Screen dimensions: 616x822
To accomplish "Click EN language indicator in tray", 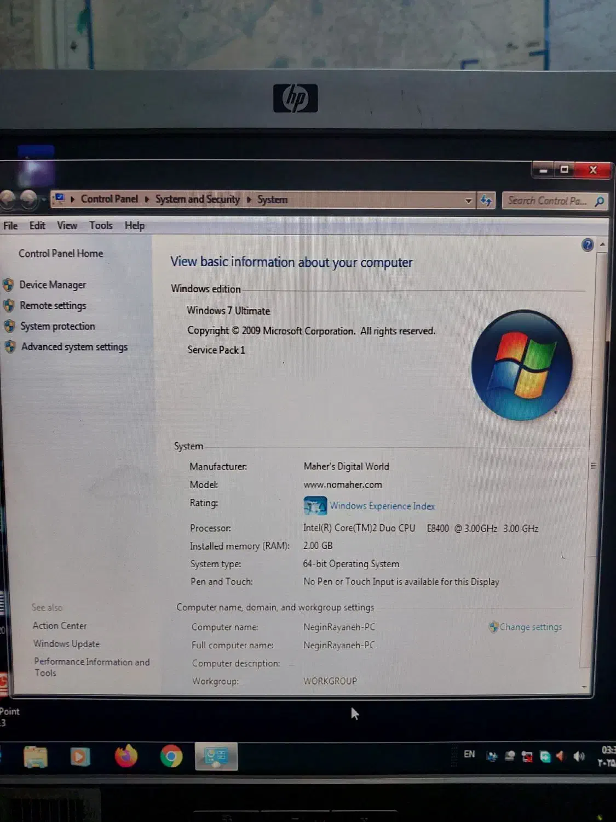I will pyautogui.click(x=469, y=754).
